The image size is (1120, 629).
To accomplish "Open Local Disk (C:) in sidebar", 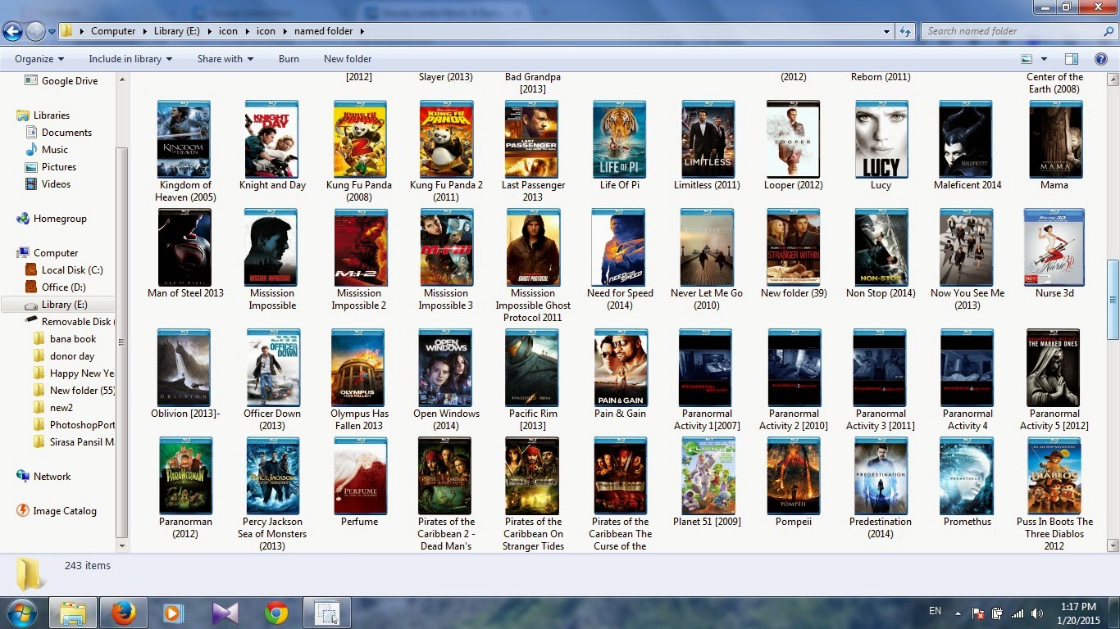I will [72, 270].
